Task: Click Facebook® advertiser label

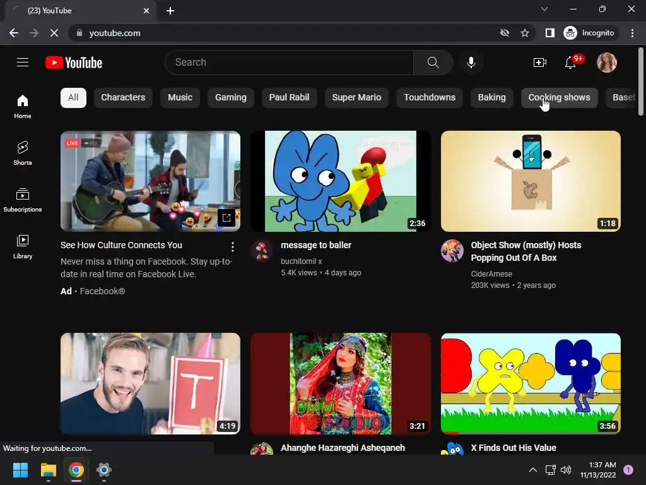Action: coord(102,291)
